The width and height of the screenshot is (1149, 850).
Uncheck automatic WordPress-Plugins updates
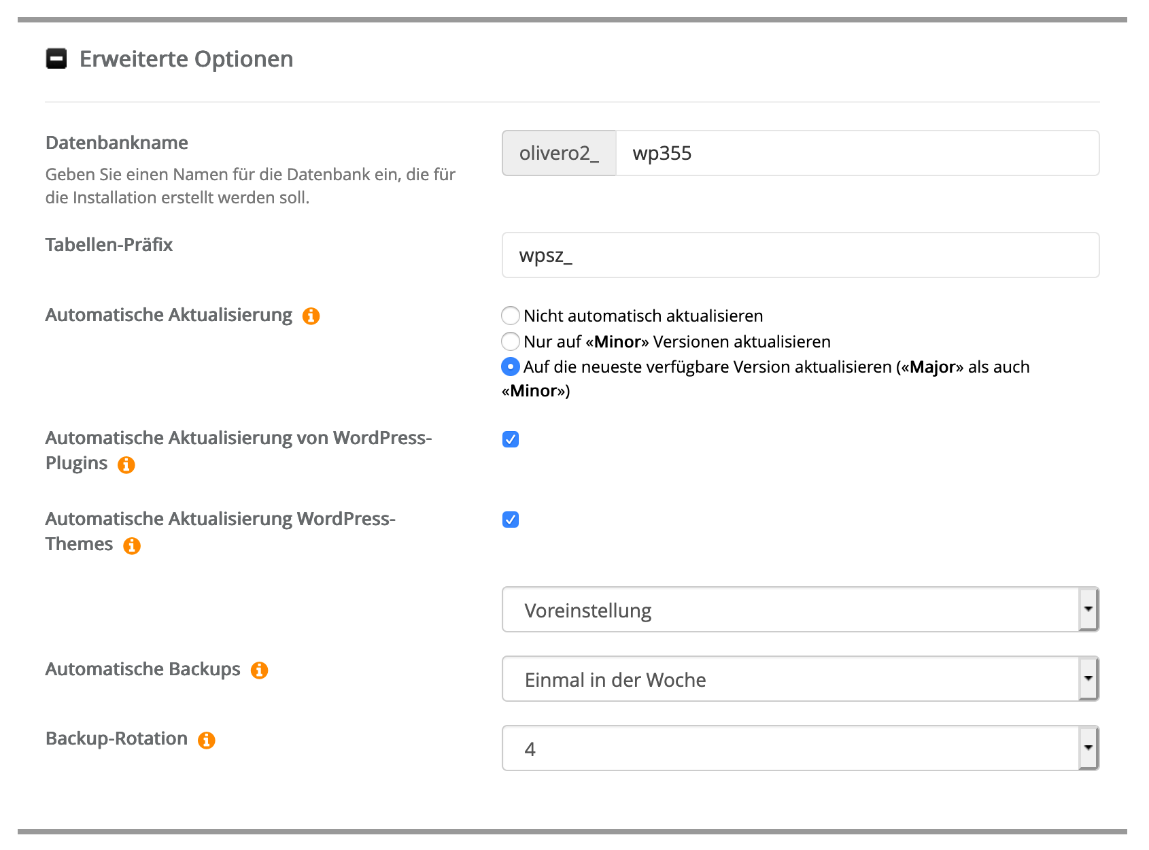click(510, 439)
